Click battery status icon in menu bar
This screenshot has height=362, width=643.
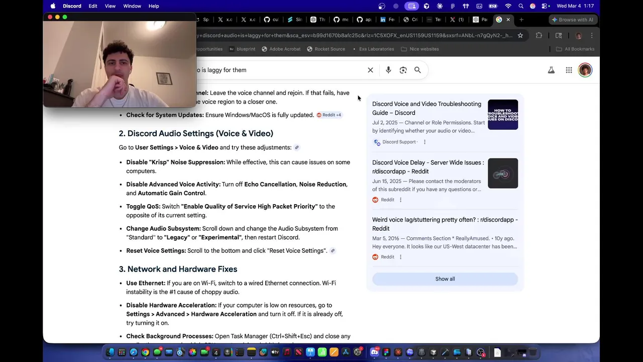pyautogui.click(x=493, y=6)
